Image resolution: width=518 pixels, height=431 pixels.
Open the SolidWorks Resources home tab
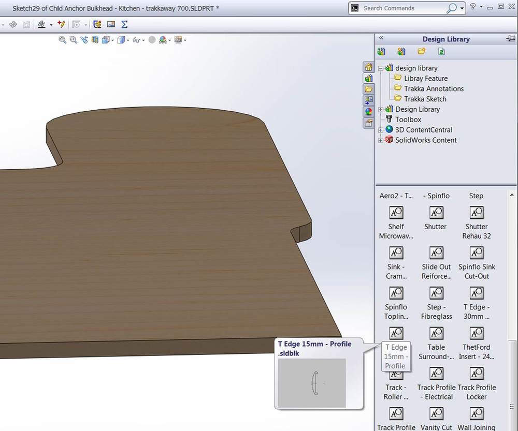tap(368, 67)
